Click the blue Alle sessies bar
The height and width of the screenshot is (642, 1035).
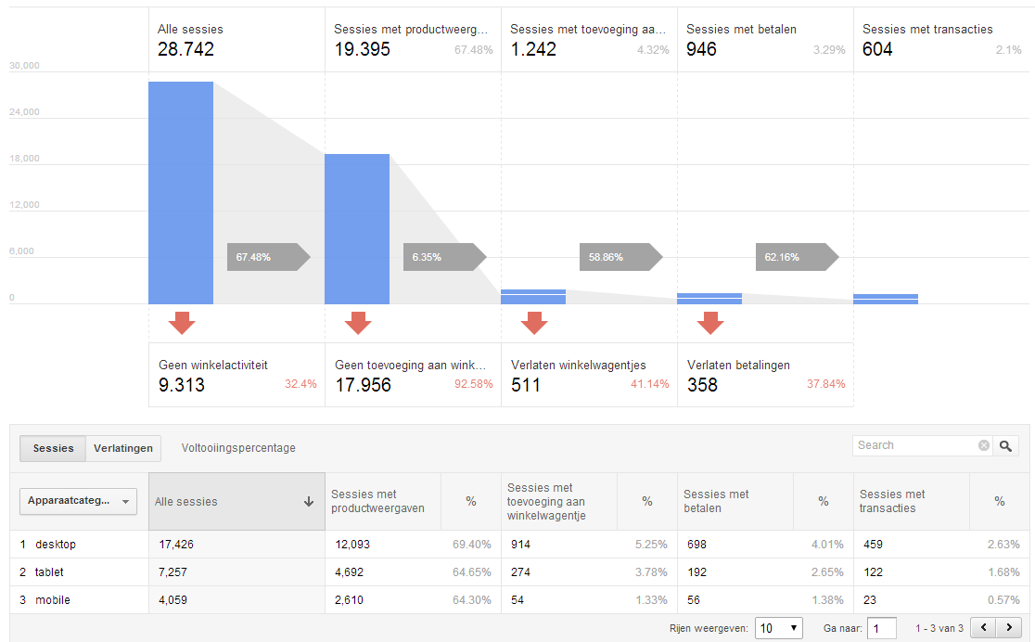181,193
